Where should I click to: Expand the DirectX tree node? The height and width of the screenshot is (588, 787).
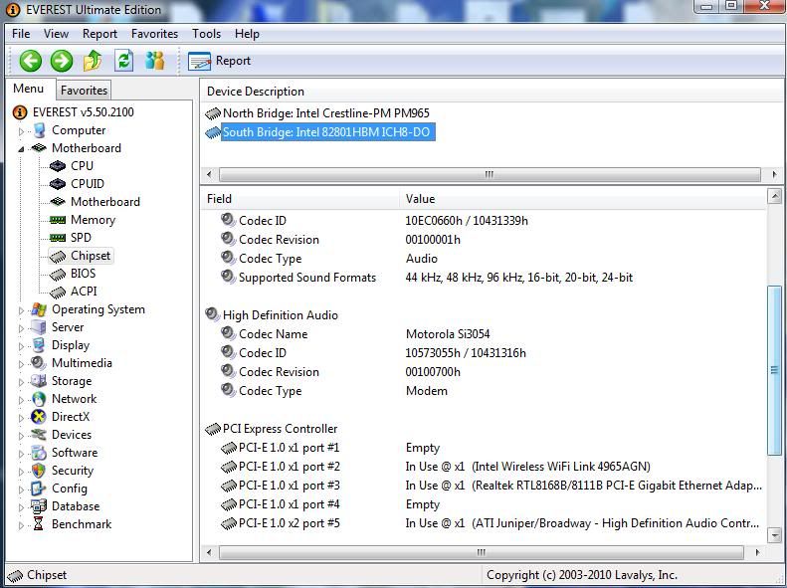[21, 418]
